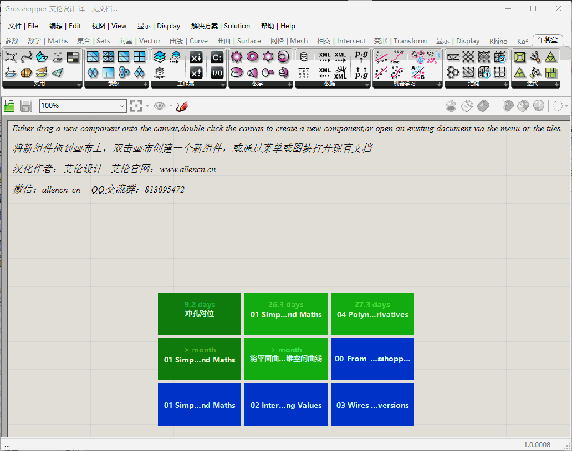Open the green folder file icon

(9, 106)
